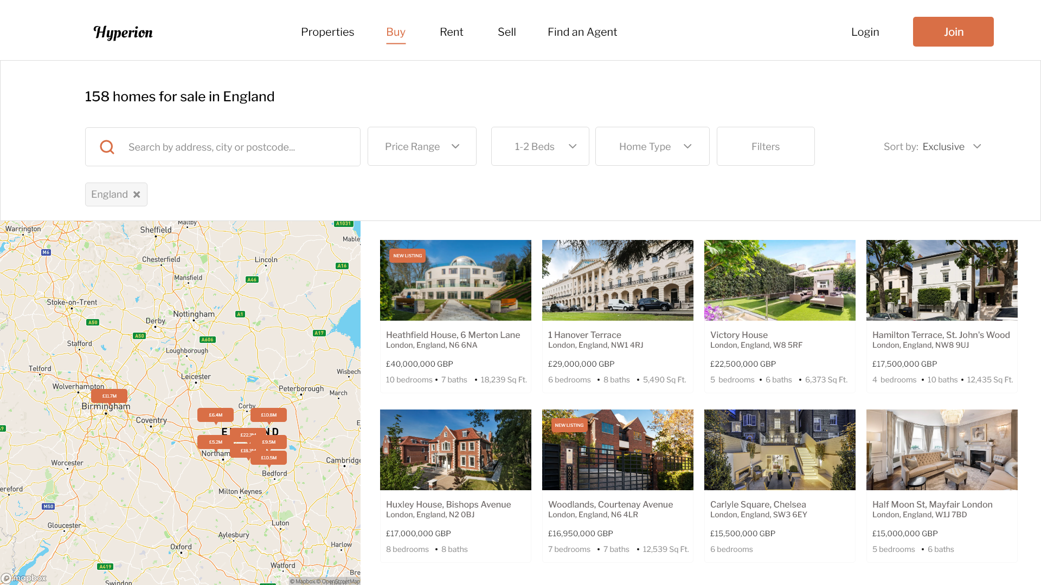Open Find an Agent page

[582, 32]
